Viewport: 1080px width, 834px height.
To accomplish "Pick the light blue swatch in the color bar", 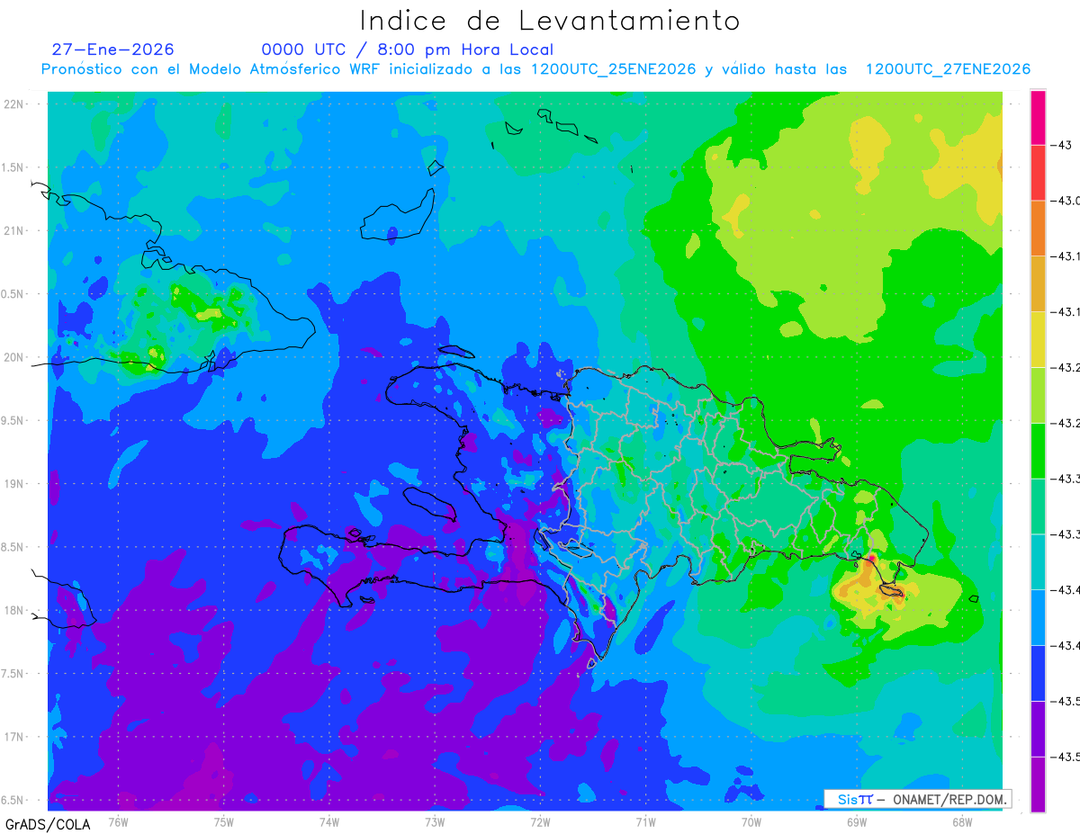I will click(1038, 617).
